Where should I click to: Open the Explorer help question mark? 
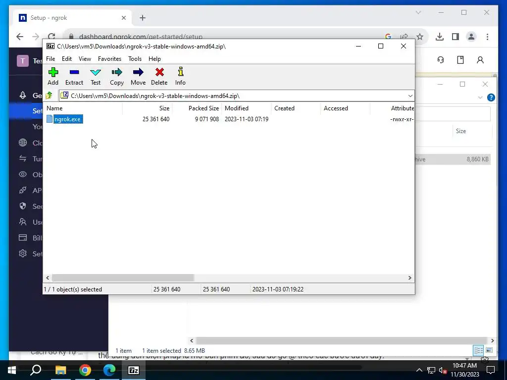point(491,97)
